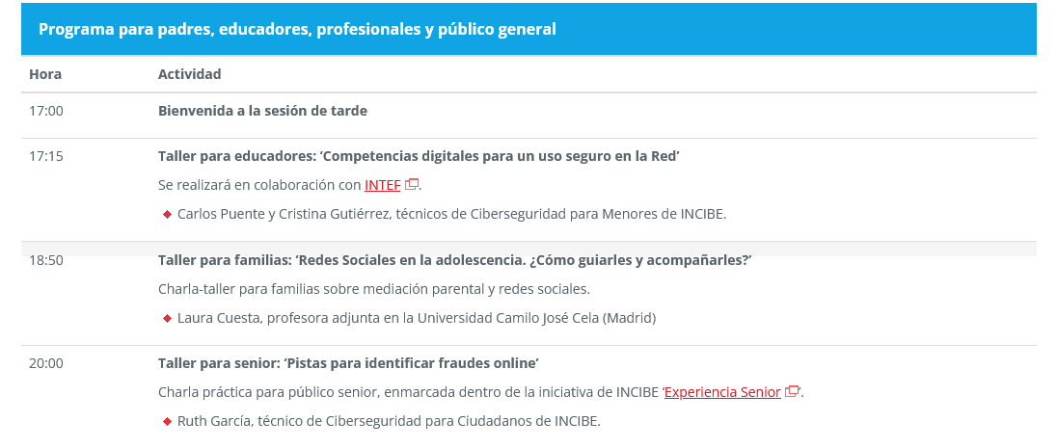Click the red diamond bullet before Carlos Puente
The height and width of the screenshot is (448, 1057).
click(167, 214)
